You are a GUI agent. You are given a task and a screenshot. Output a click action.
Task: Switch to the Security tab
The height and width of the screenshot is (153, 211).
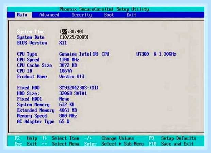82,15
